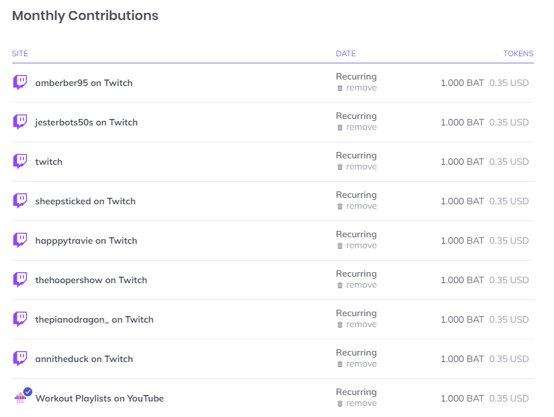
Task: Remove the annitheduck recurring contribution
Action: coord(357,364)
